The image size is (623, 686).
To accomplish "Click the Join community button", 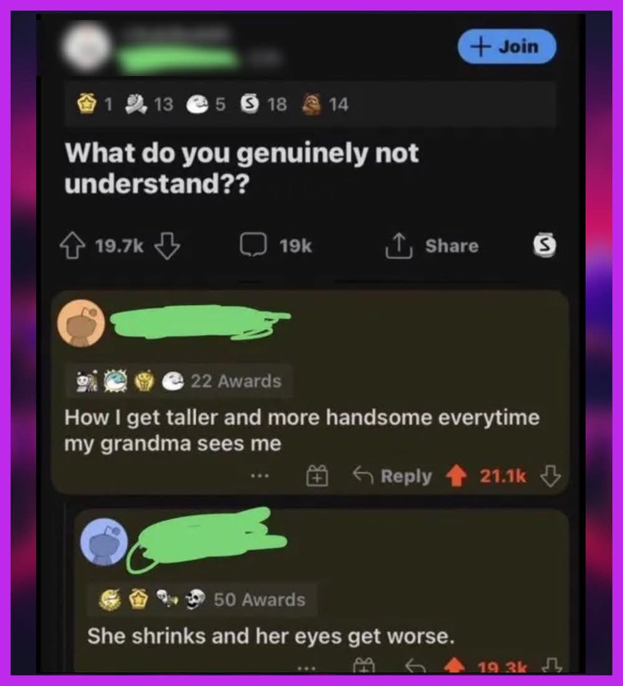I will [506, 46].
